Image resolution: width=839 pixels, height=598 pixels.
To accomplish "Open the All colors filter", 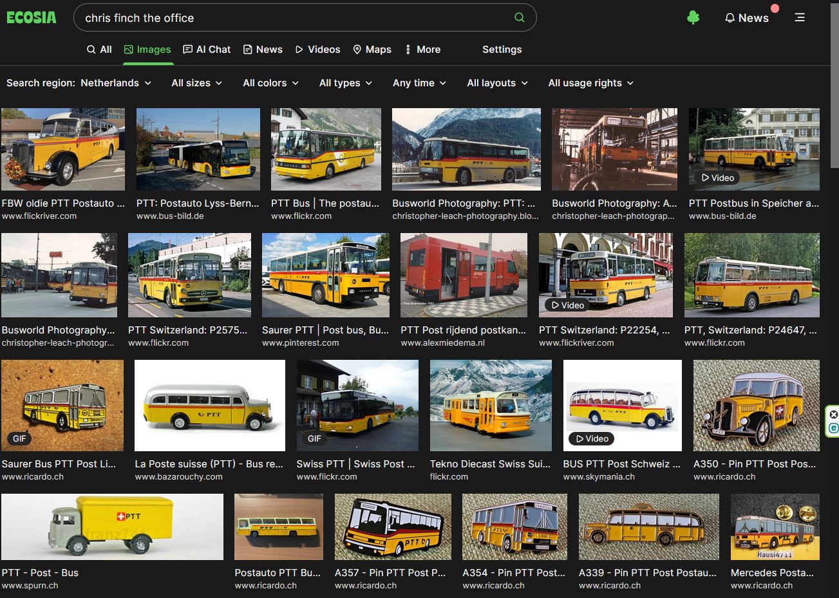I will pyautogui.click(x=271, y=83).
